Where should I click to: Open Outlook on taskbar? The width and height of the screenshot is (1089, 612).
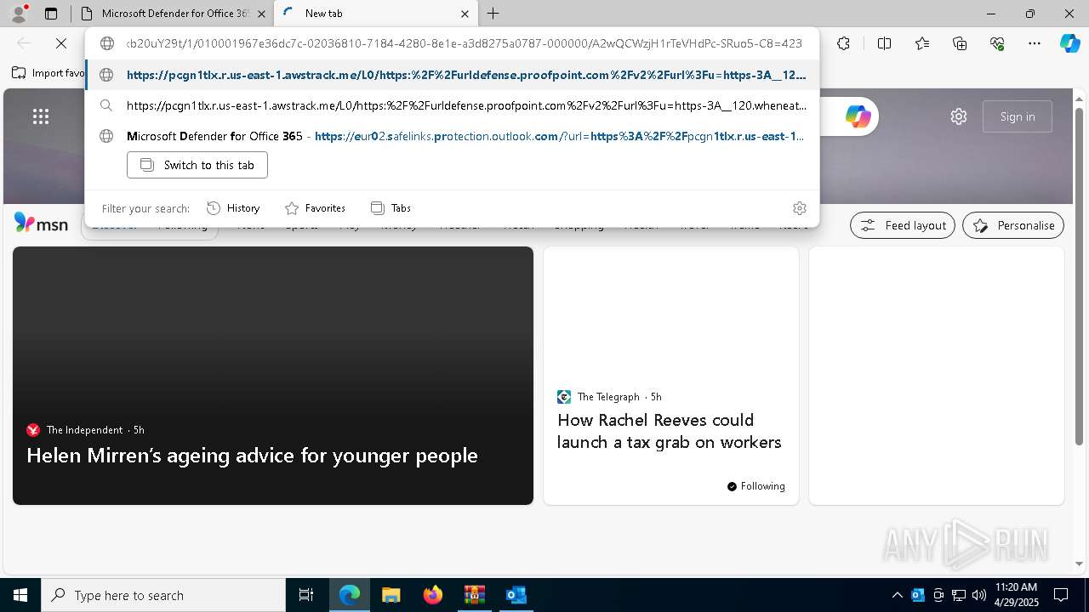pos(516,595)
